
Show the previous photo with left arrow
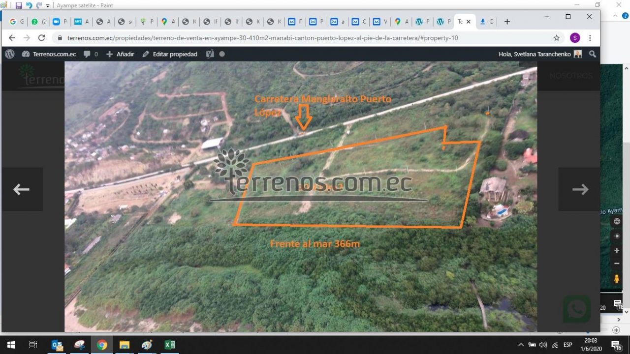point(22,189)
